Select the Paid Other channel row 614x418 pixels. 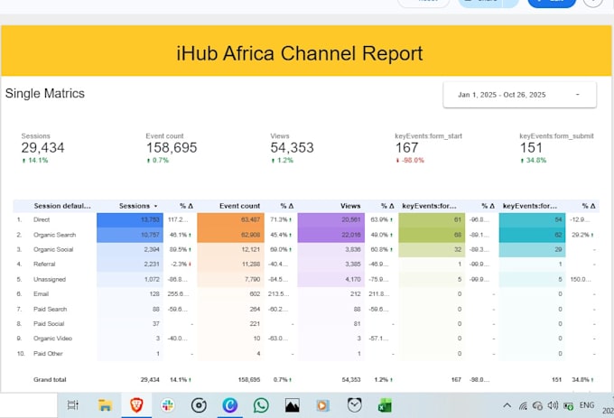(x=306, y=353)
